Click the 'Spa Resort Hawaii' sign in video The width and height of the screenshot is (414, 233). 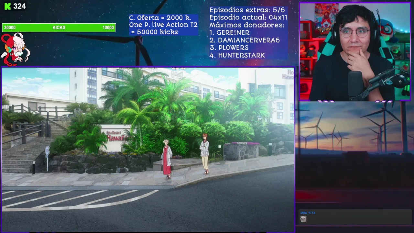click(115, 137)
